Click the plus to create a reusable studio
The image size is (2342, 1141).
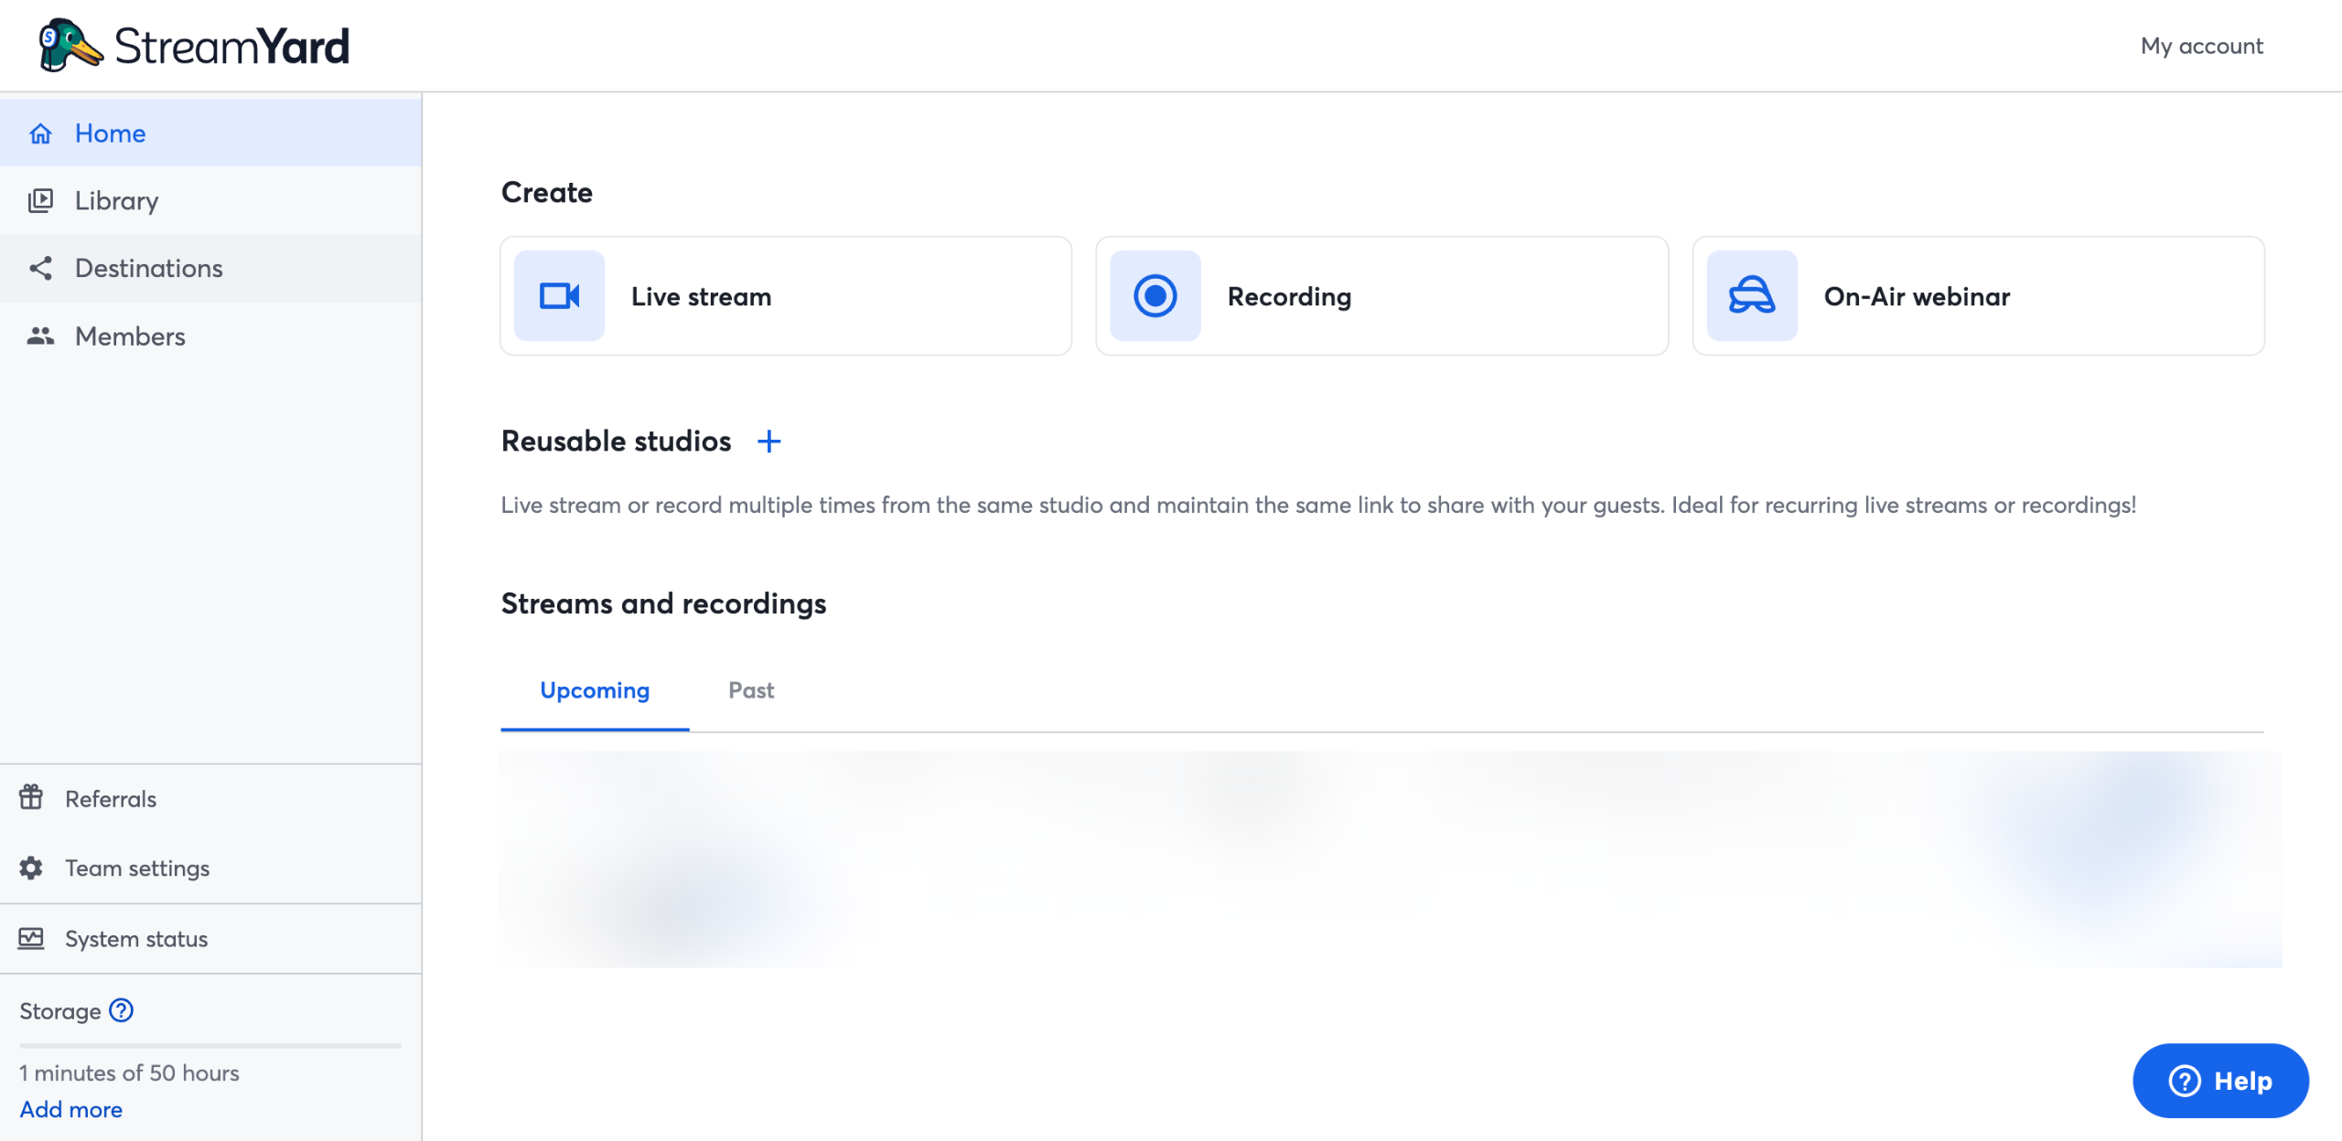click(769, 441)
